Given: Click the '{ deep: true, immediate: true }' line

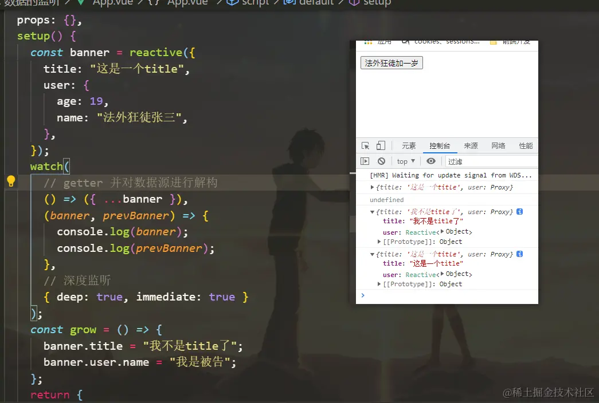Looking at the screenshot, I should pos(146,297).
